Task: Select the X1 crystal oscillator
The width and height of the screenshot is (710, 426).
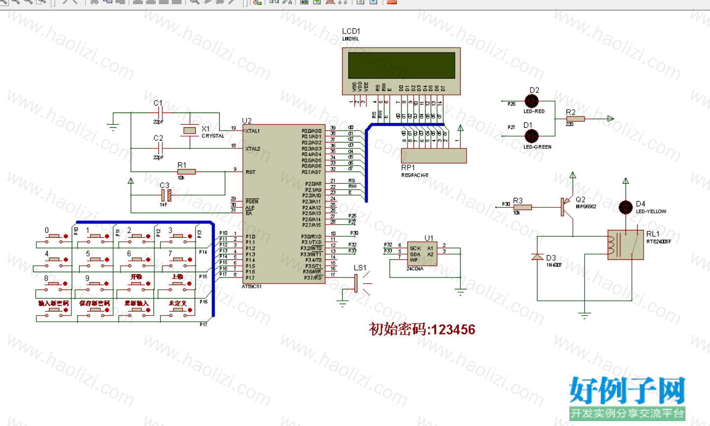Action: click(189, 130)
